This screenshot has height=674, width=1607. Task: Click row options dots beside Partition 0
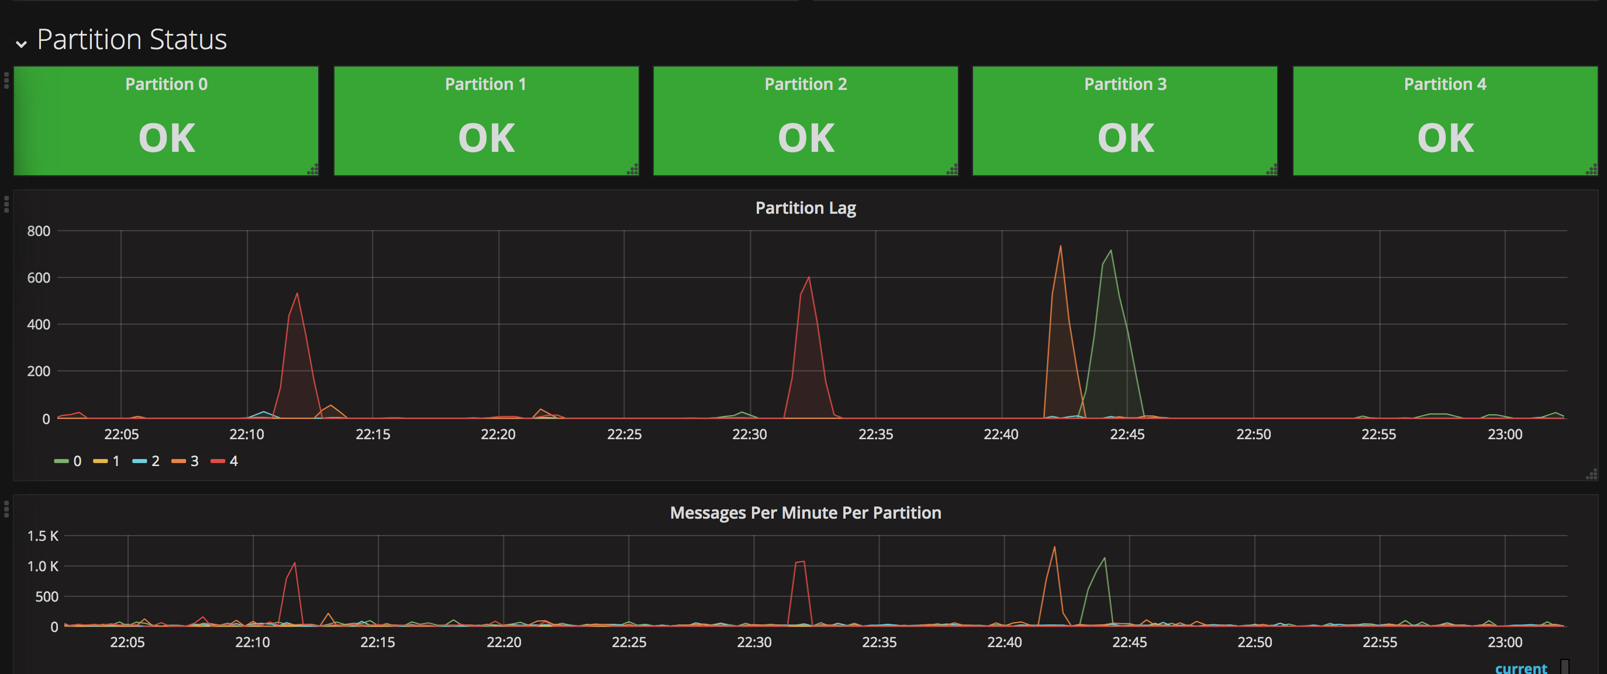[6, 80]
